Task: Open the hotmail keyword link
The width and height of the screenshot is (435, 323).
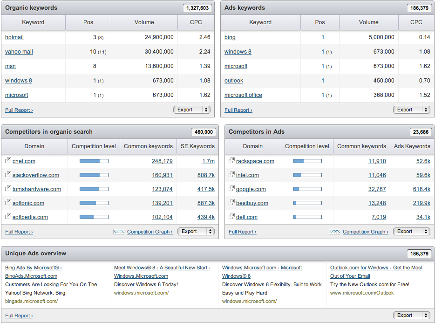Action: 14,37
